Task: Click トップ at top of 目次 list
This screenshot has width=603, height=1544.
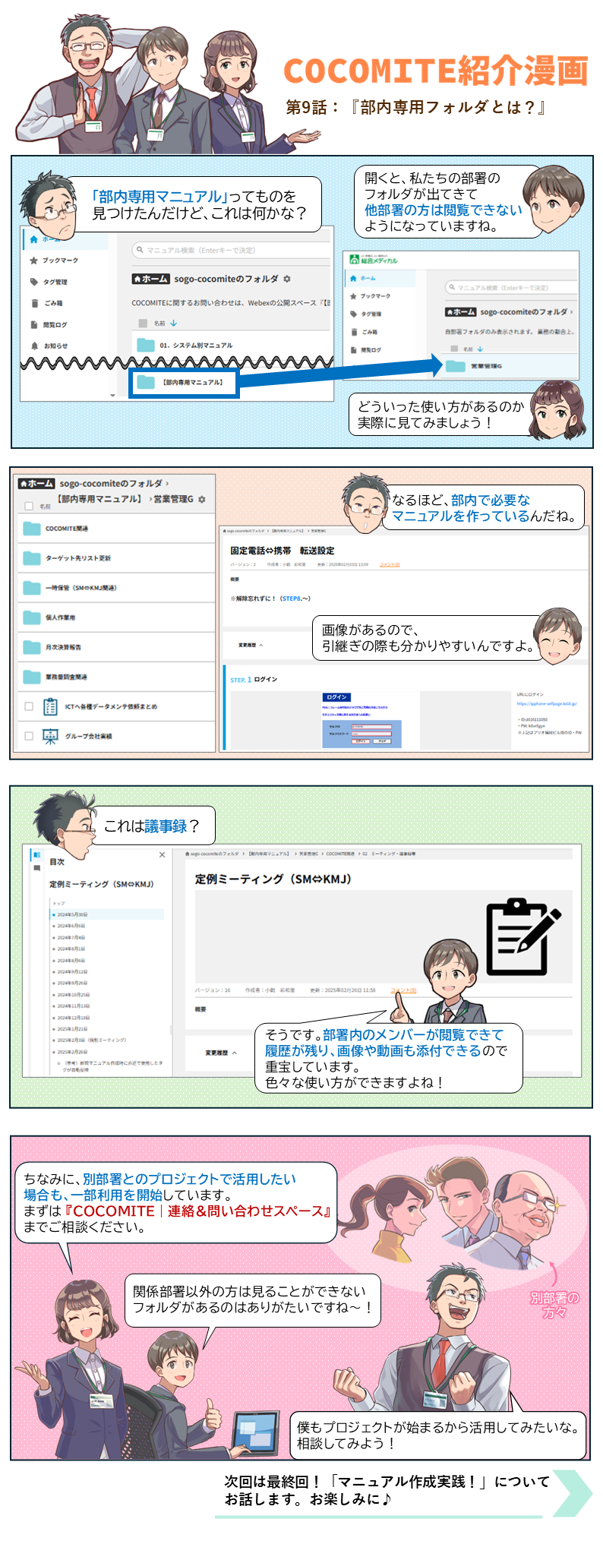Action: (58, 903)
